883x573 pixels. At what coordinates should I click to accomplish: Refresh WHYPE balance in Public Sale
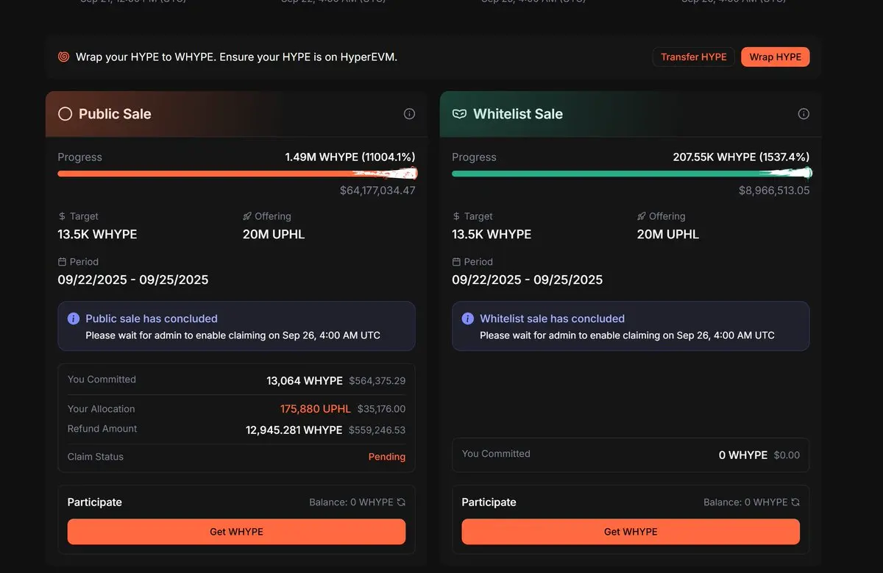[401, 502]
